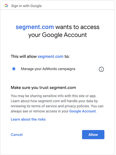116x155 pixels.
Task: Click the "Sign in with Google" header title
Action: point(26,6)
